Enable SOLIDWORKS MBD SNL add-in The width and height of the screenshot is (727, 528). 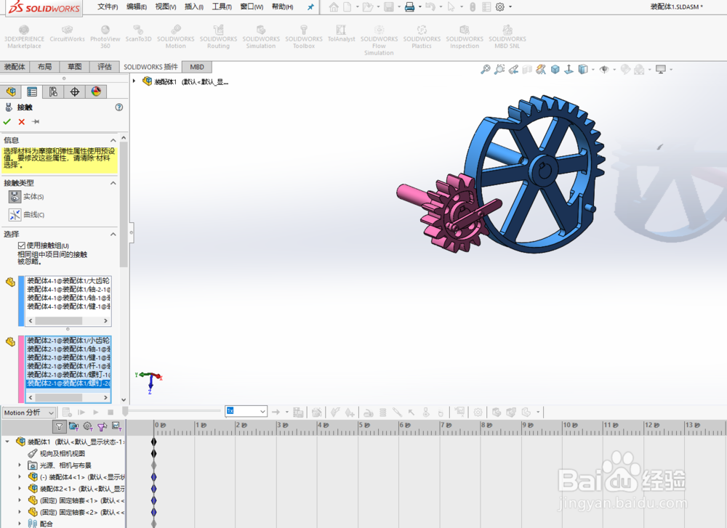507,36
